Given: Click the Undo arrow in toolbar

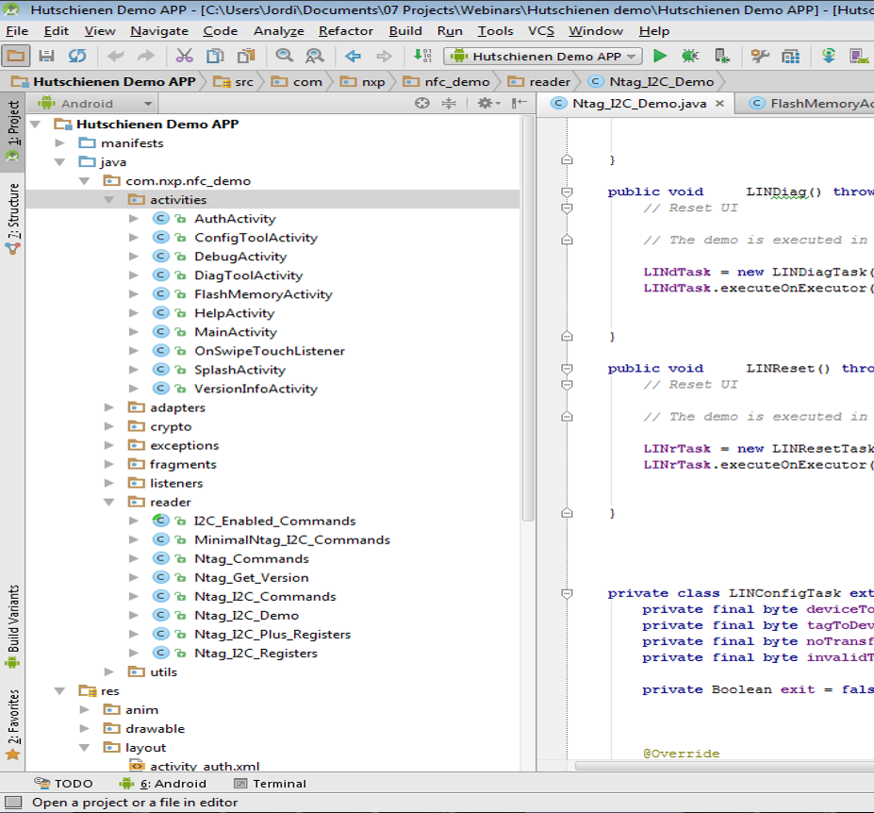Looking at the screenshot, I should 116,57.
